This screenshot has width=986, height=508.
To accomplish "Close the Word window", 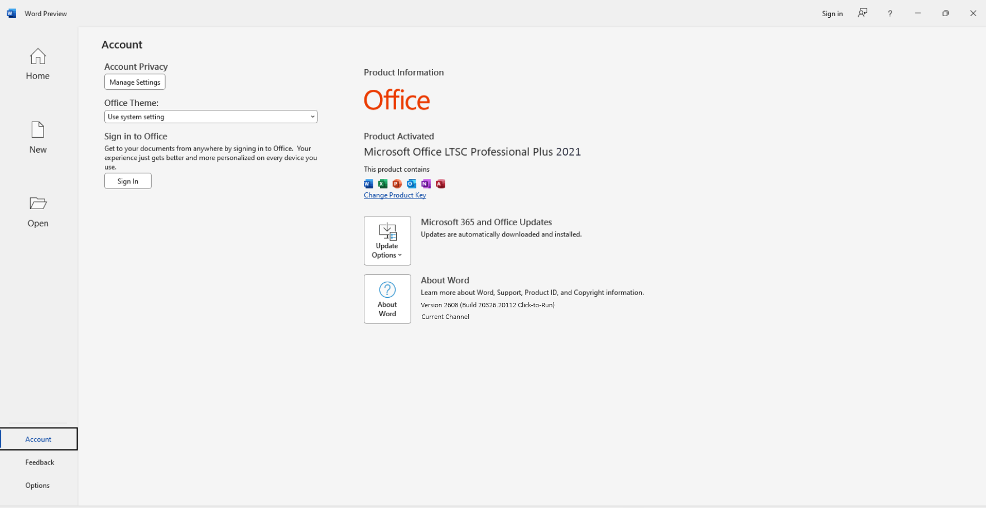I will pos(973,13).
